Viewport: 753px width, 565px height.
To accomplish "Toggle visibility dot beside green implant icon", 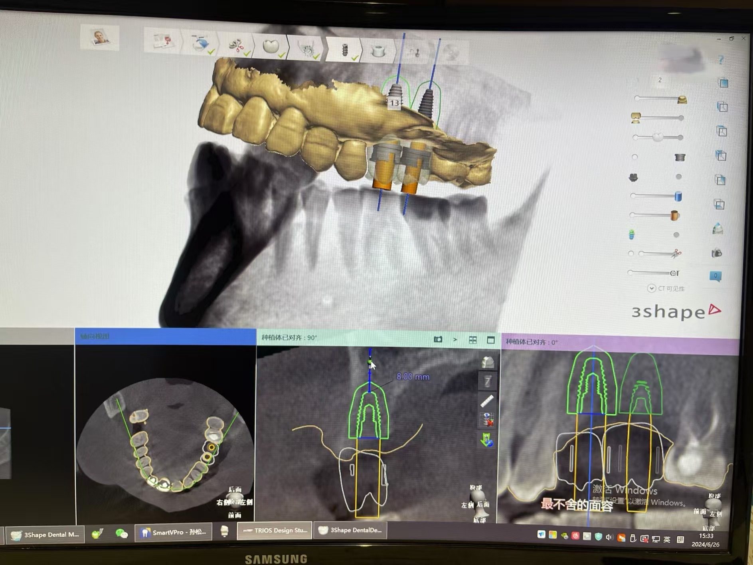I will pos(676,235).
